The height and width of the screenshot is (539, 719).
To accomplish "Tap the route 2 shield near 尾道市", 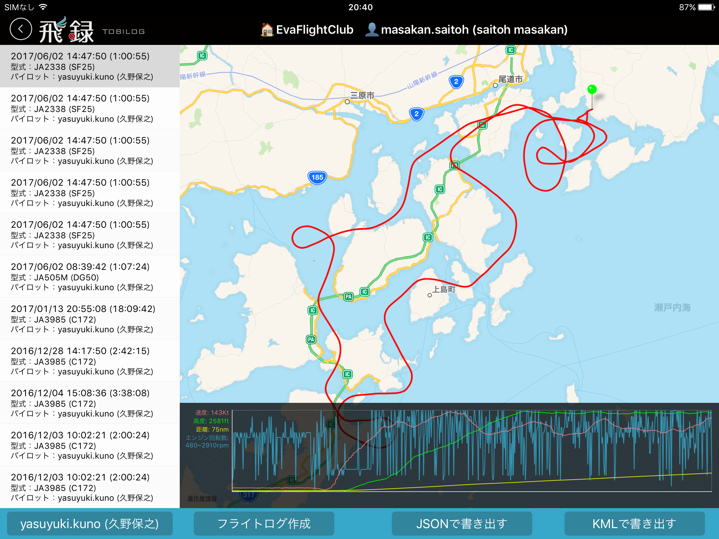I will click(x=456, y=82).
